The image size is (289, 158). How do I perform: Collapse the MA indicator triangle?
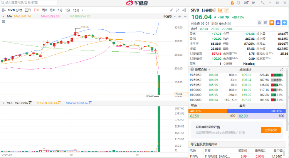[x=3, y=17]
